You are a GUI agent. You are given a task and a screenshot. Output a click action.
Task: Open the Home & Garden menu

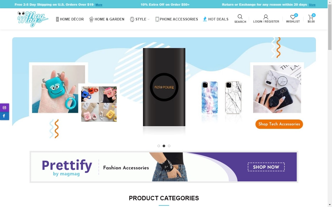(107, 19)
